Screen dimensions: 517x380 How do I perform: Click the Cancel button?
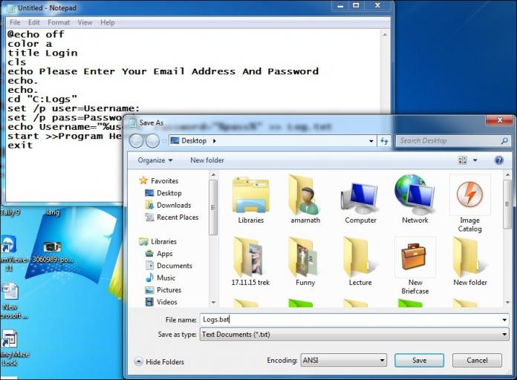tap(477, 360)
